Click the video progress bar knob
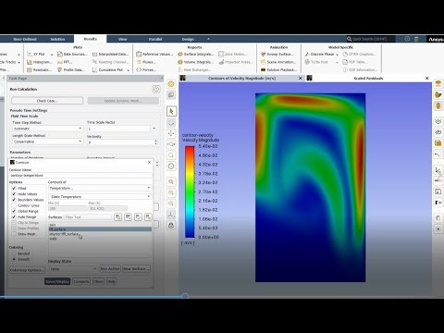 [x=185, y=297]
